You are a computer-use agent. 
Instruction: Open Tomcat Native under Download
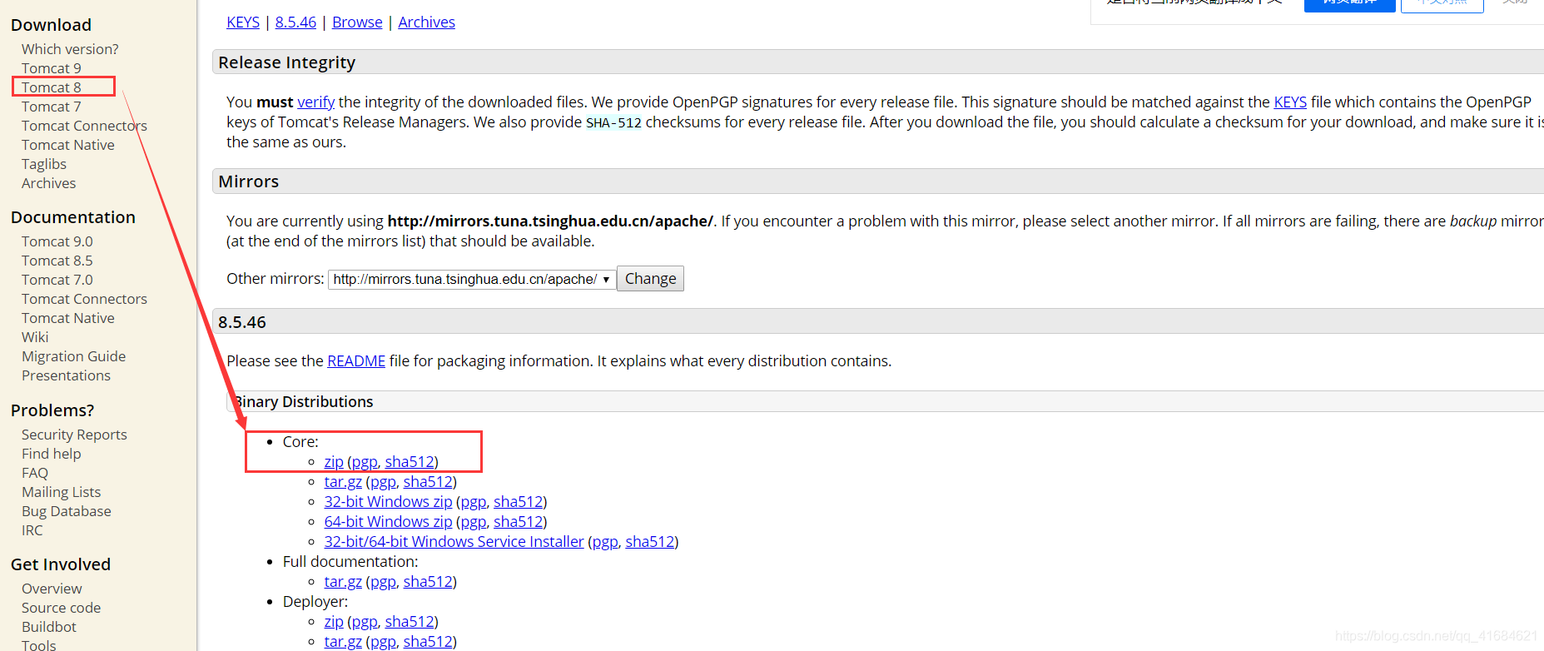(68, 145)
